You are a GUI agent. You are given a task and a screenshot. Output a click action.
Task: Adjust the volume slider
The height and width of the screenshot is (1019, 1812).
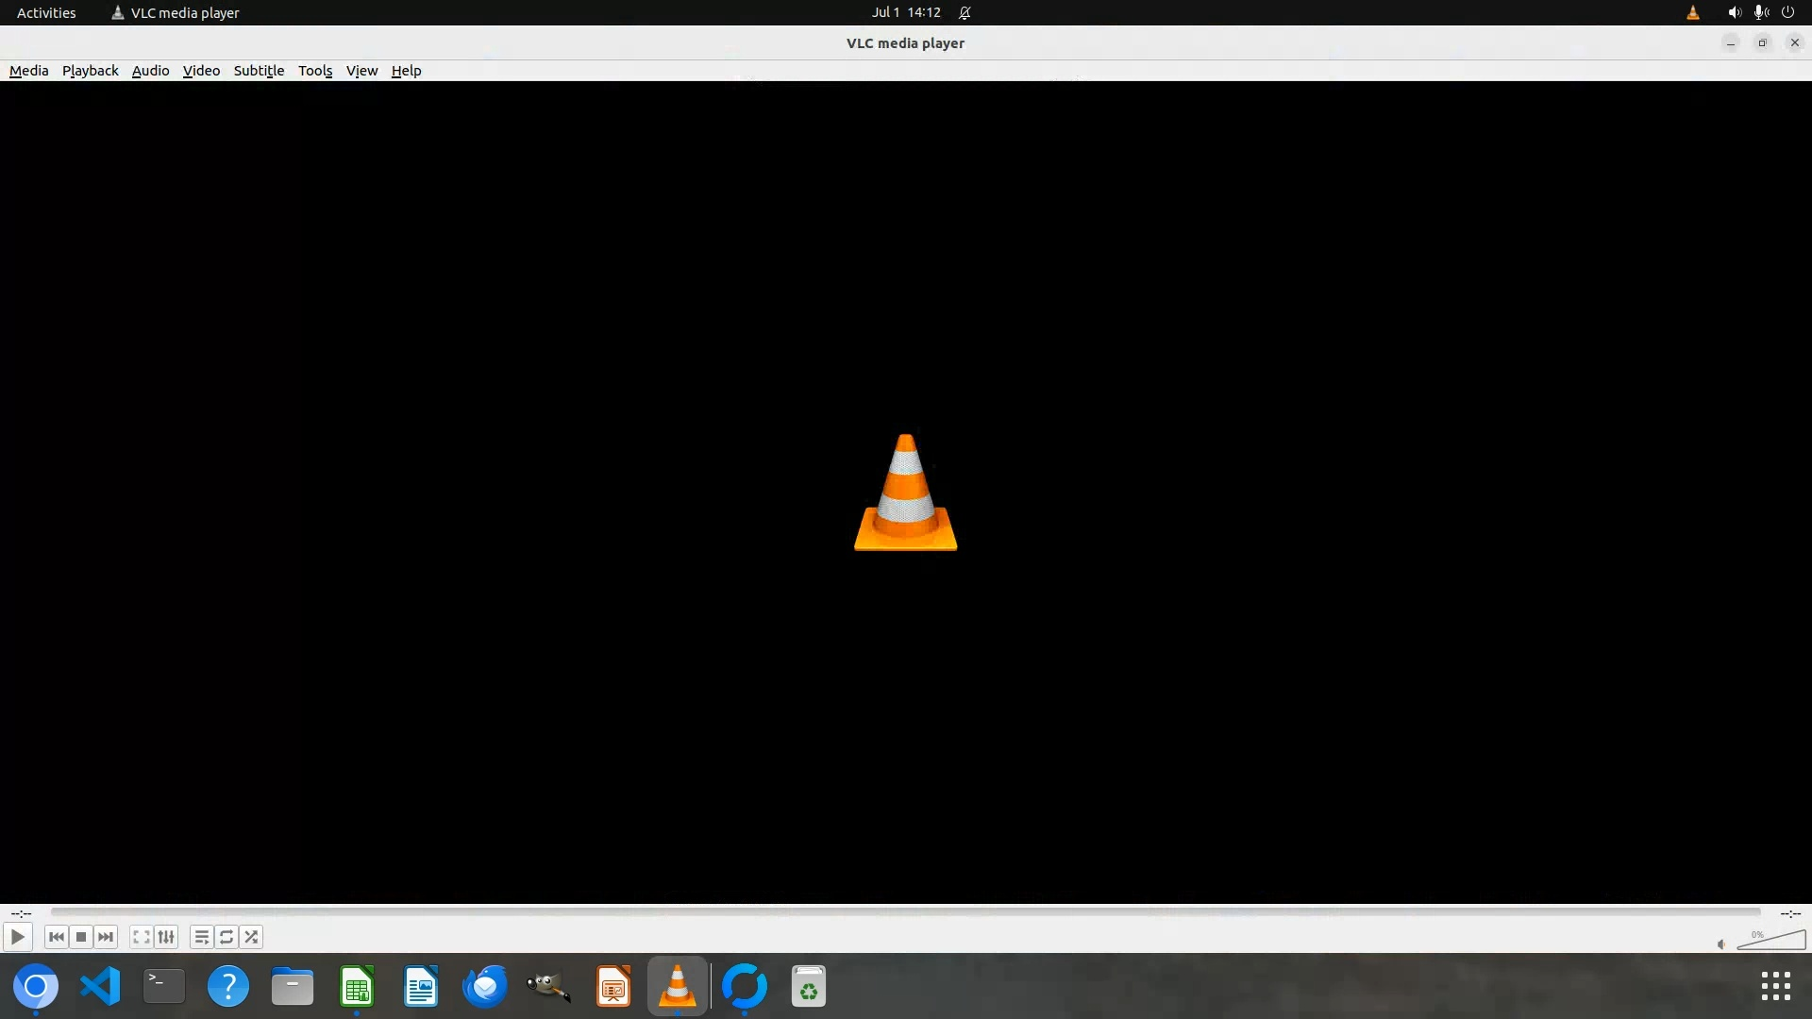point(1772,940)
